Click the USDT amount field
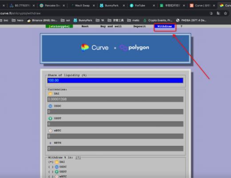Image resolution: width=231 pixels, height=178 pixels. pos(115,124)
